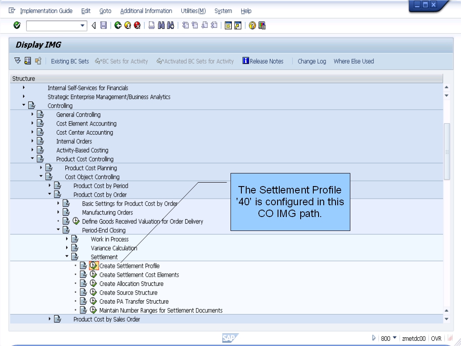Screen dimensions: 461x346
Task: Click the tree vertical scrollbar thumb
Action: click(447, 151)
